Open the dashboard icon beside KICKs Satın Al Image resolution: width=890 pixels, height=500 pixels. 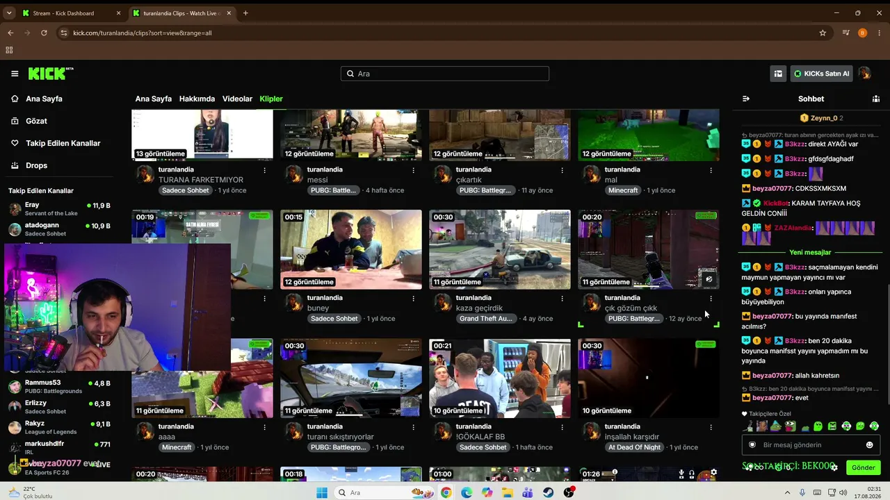click(x=778, y=74)
